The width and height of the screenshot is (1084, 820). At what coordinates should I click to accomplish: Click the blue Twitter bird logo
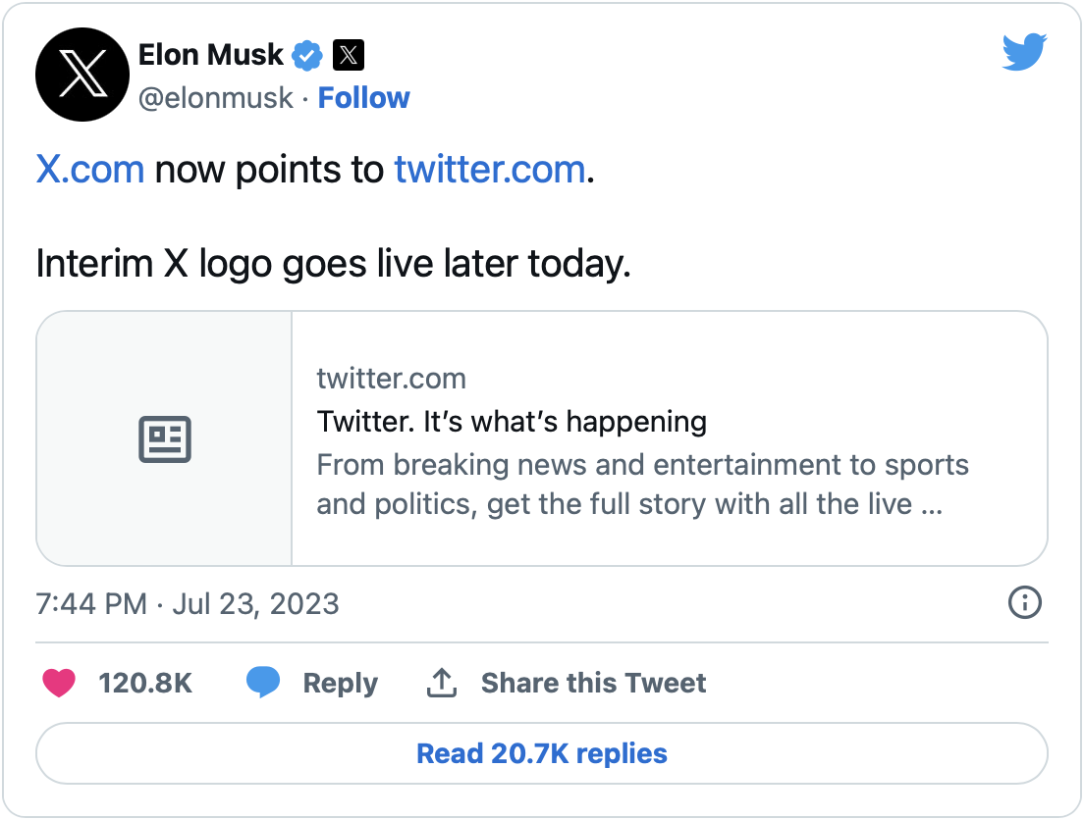coord(1024,52)
